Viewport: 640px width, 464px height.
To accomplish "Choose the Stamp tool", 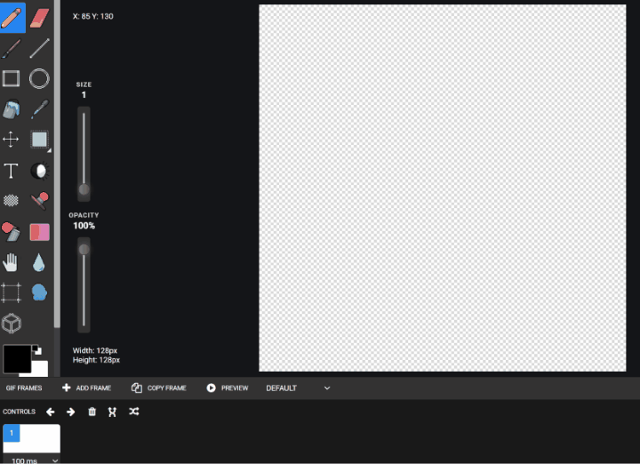I will tap(40, 201).
